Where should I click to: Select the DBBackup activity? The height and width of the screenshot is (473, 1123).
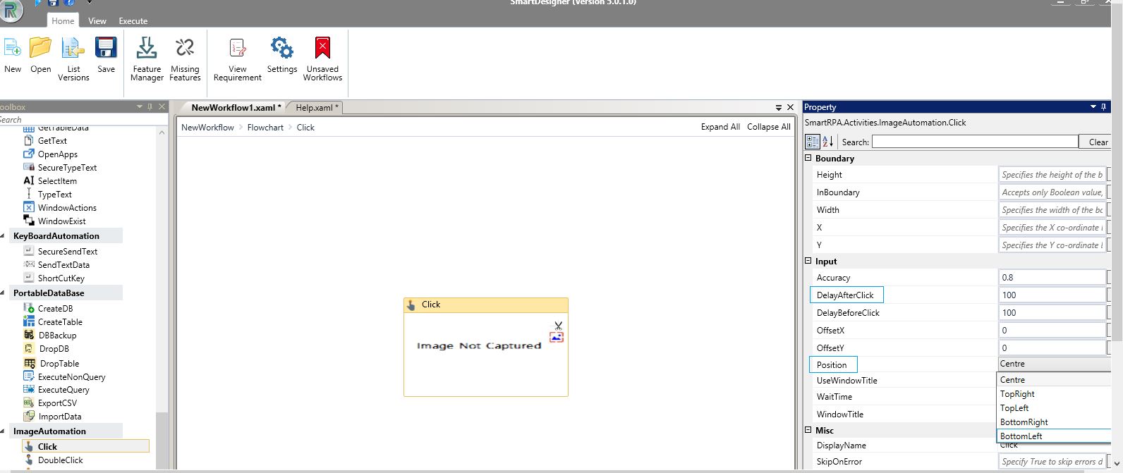point(57,336)
